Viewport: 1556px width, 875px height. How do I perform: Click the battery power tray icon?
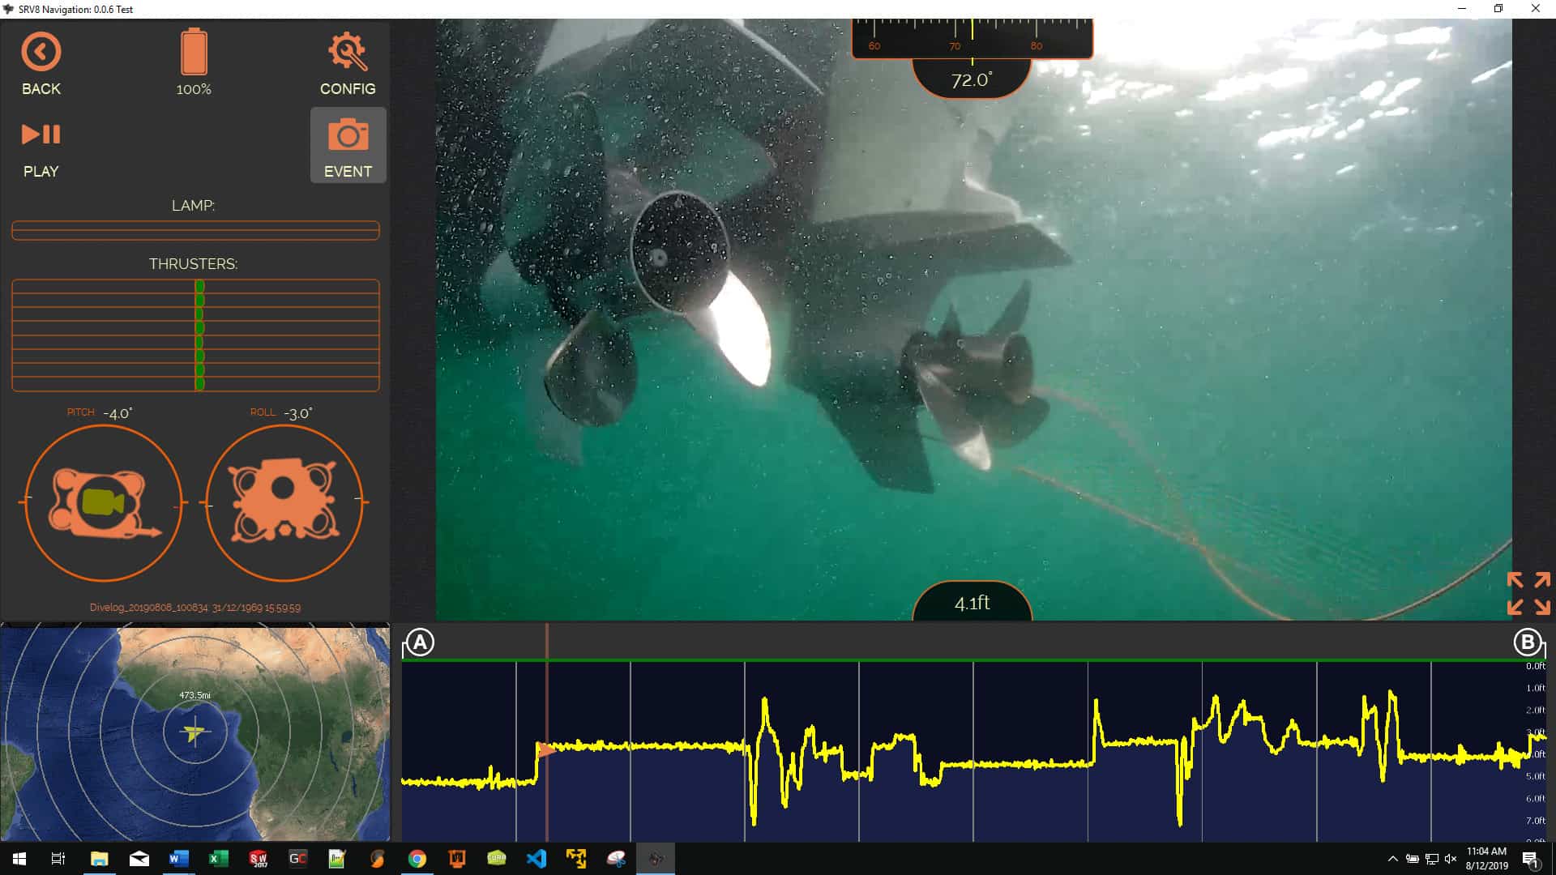pyautogui.click(x=1412, y=859)
